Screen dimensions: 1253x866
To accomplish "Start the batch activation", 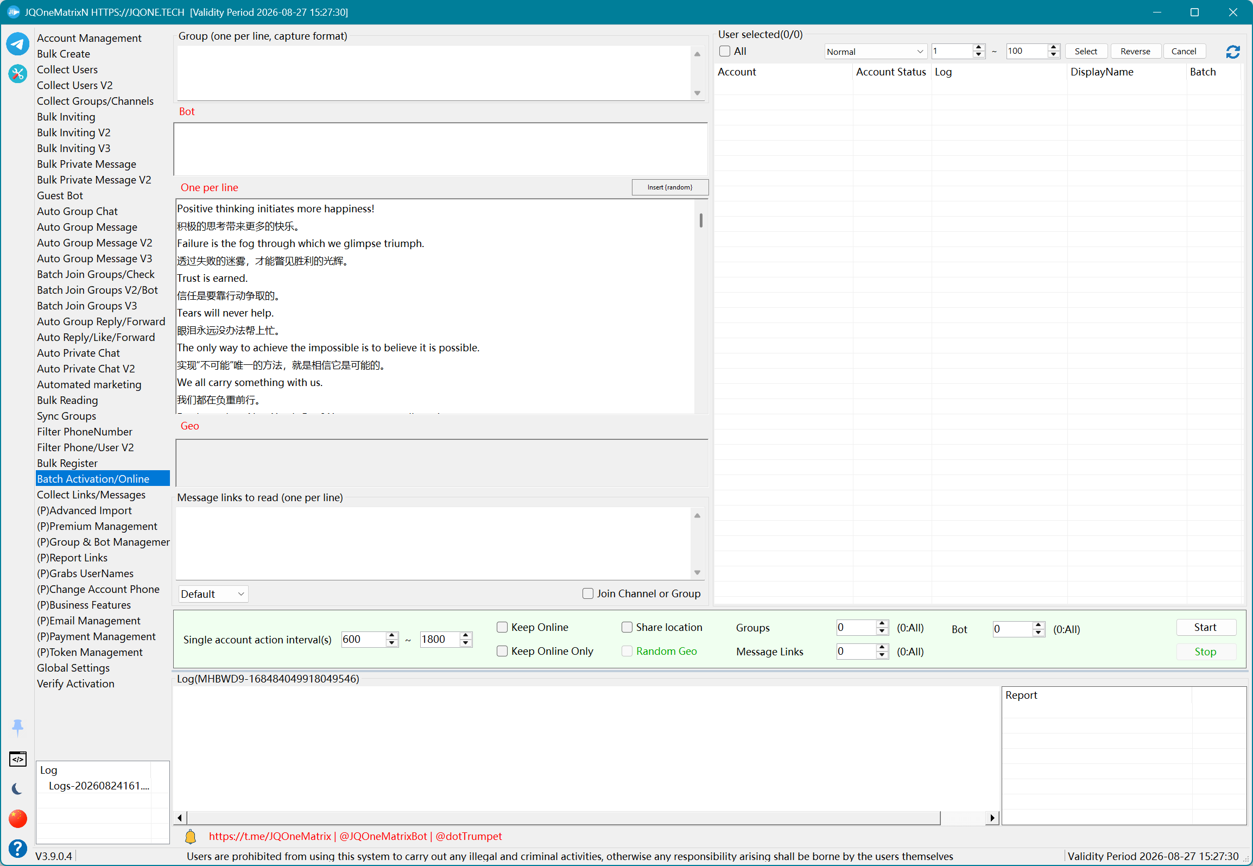I will (1206, 627).
